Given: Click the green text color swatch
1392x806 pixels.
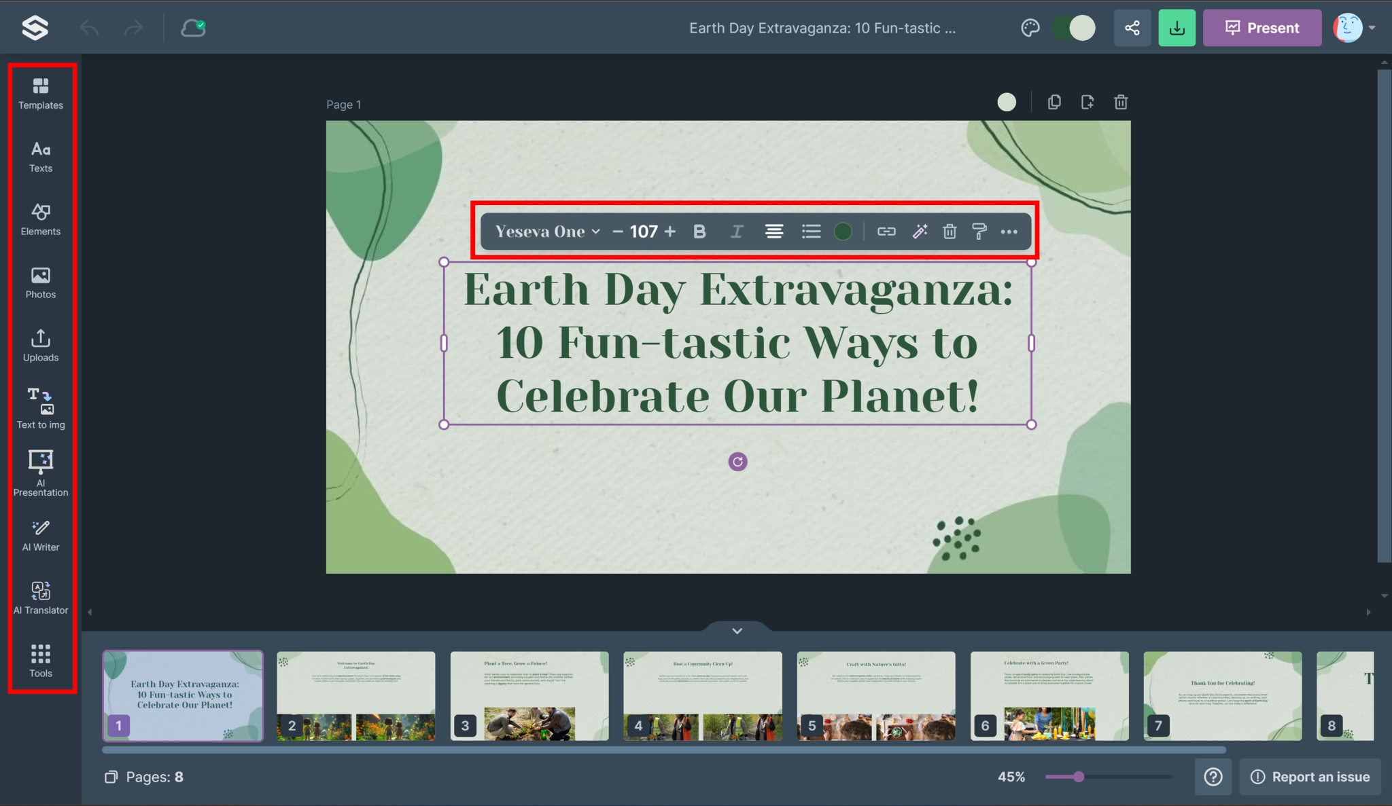Looking at the screenshot, I should click(x=843, y=232).
